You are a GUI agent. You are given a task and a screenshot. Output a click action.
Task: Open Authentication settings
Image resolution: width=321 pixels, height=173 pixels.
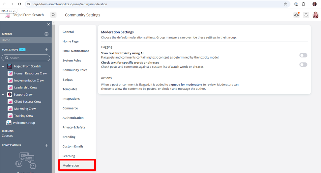point(73,118)
